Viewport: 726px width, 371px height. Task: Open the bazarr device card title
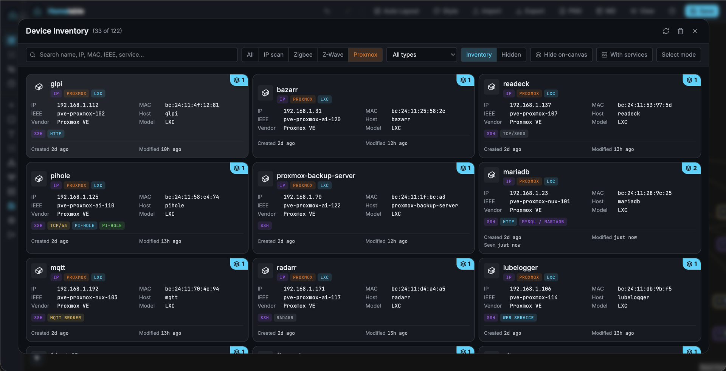click(x=287, y=90)
